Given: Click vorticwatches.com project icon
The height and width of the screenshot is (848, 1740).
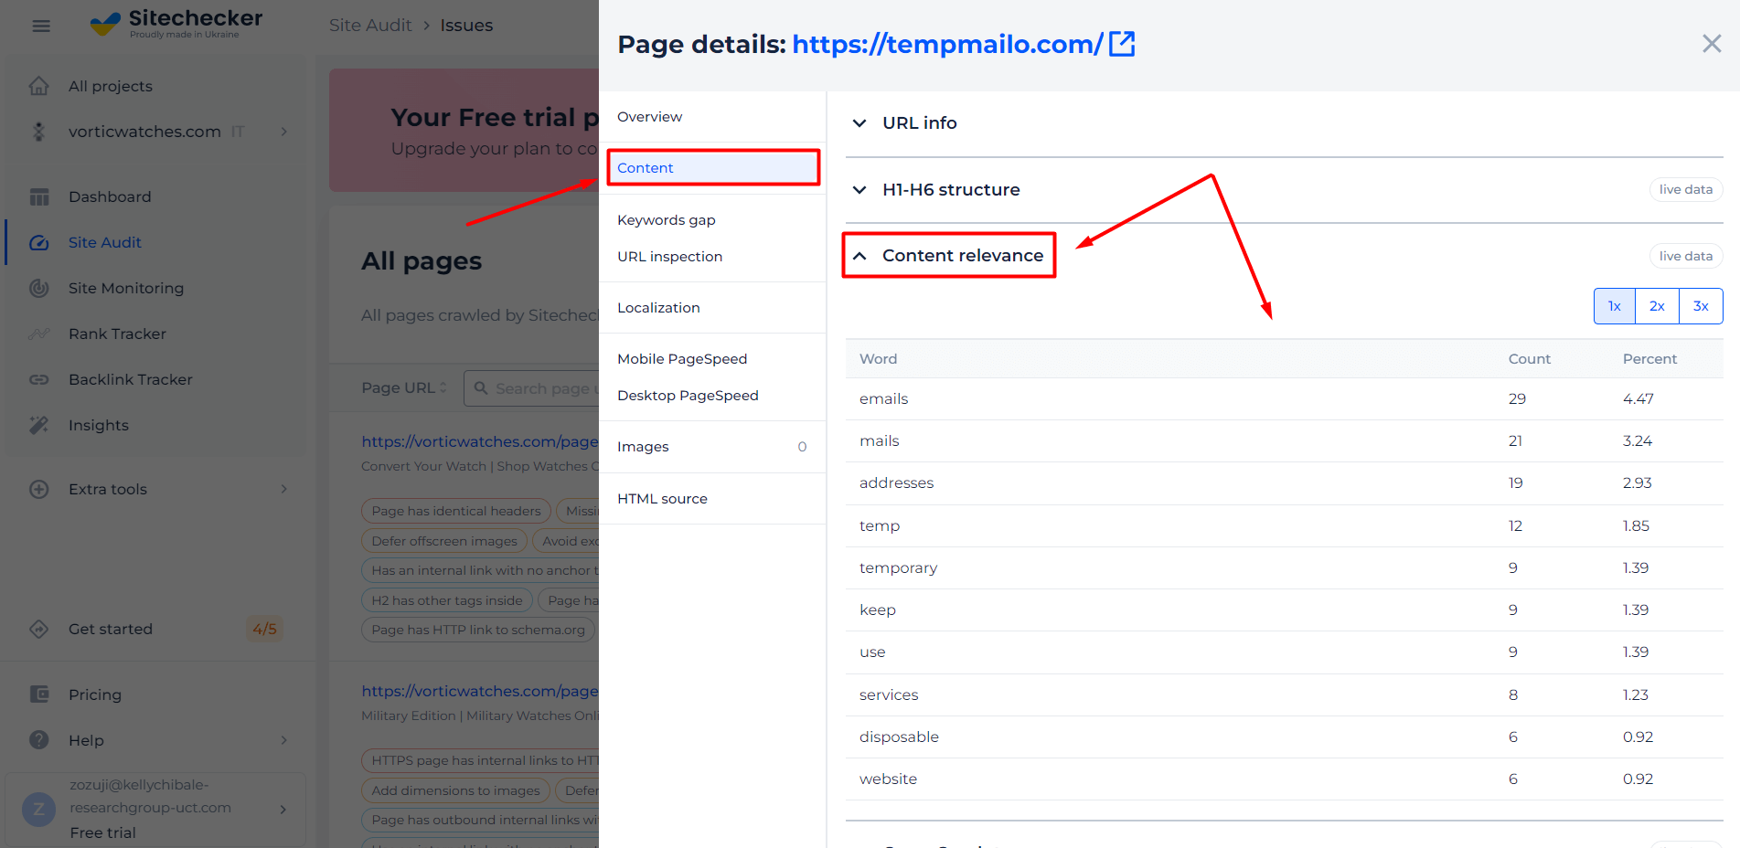Looking at the screenshot, I should coord(39,132).
